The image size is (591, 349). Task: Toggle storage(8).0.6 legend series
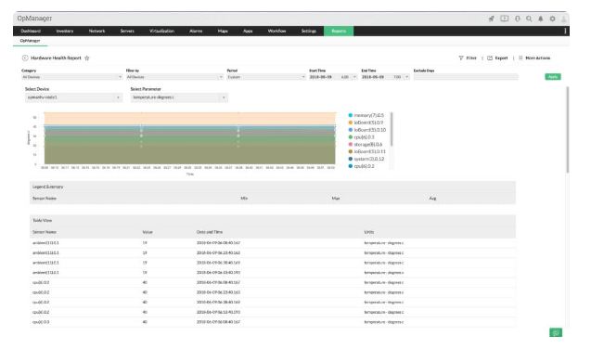[366, 145]
